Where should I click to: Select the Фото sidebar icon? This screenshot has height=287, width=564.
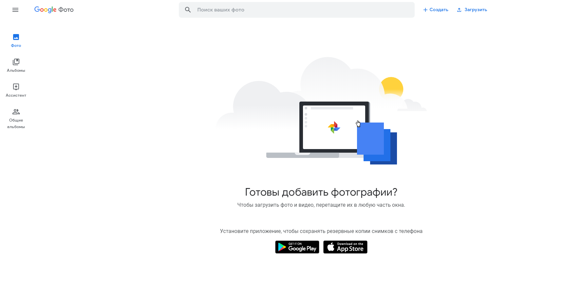[16, 37]
